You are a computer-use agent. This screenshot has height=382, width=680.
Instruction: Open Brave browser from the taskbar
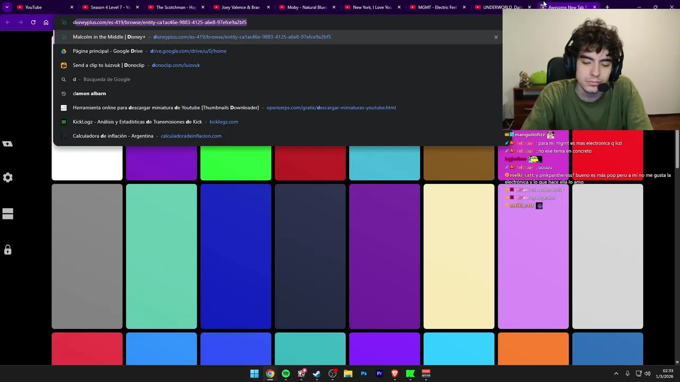click(395, 374)
